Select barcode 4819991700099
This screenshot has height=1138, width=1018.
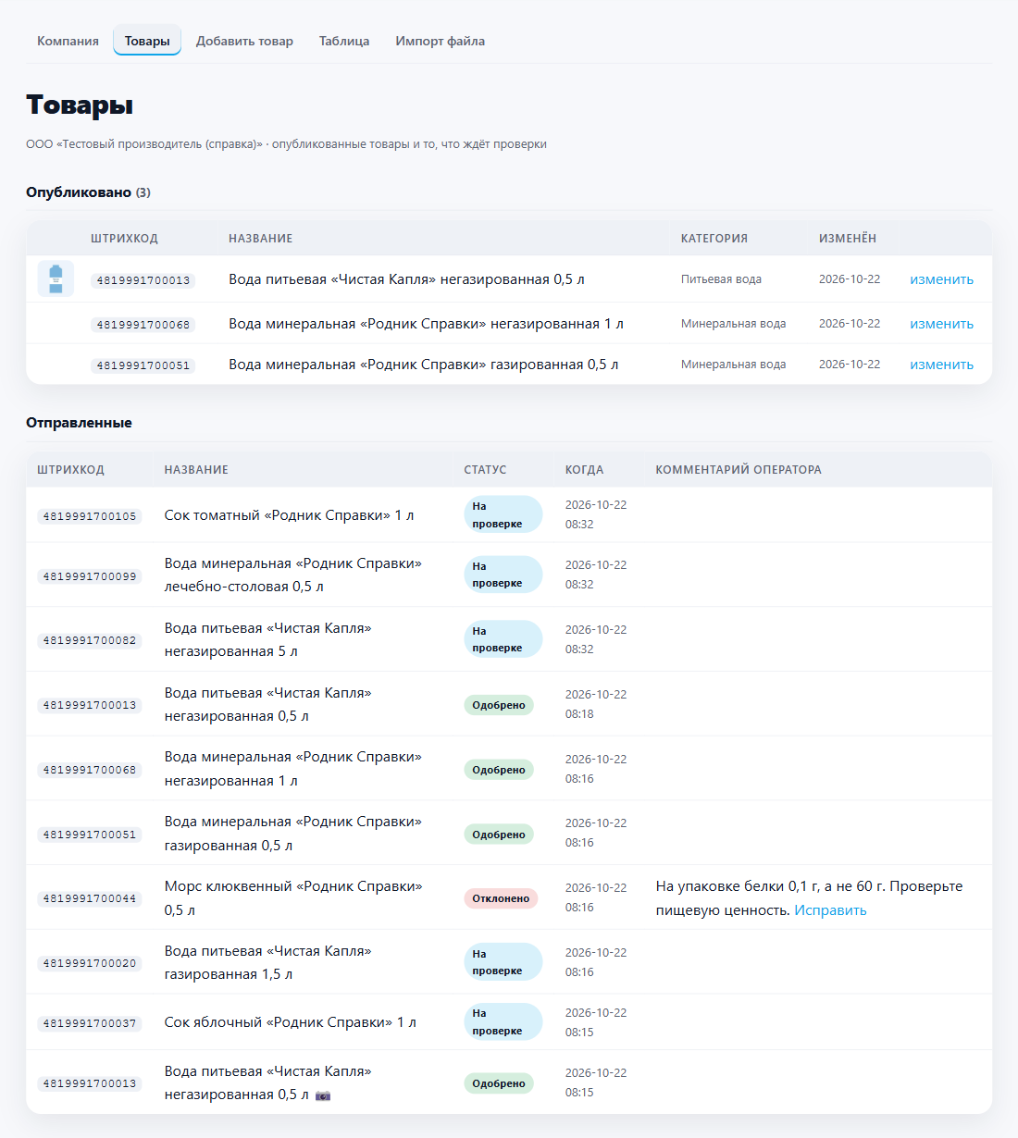90,576
